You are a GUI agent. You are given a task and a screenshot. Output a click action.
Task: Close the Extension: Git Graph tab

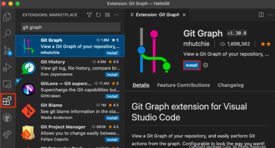pos(184,15)
